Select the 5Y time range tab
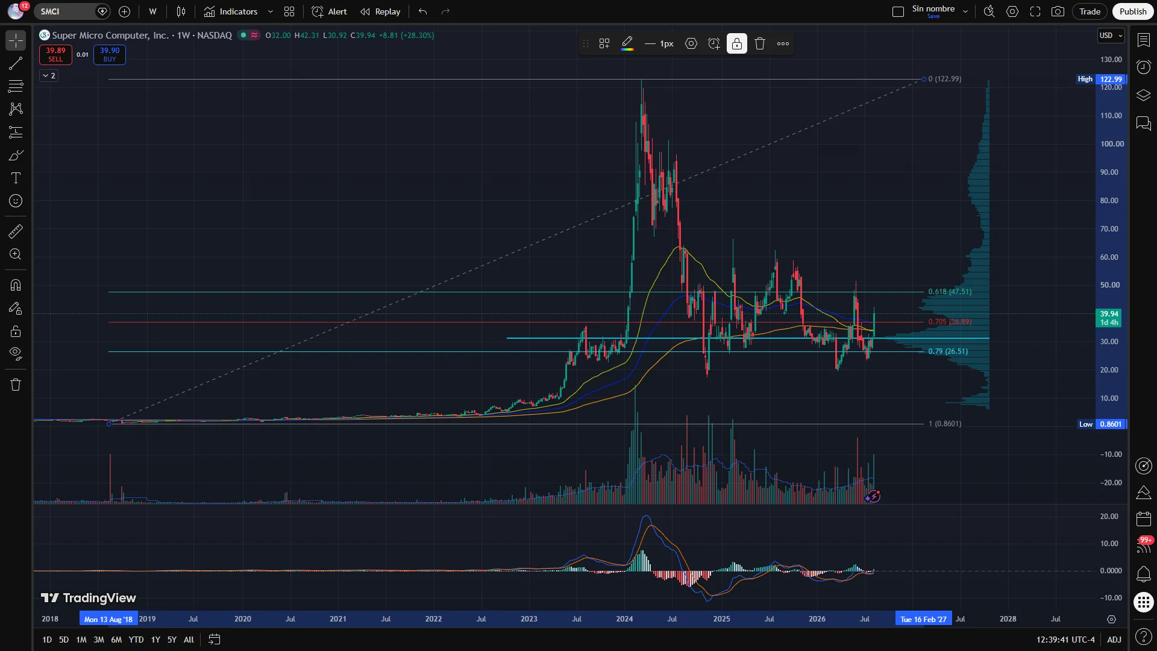Screen dimensions: 1157x651 [x=172, y=640]
